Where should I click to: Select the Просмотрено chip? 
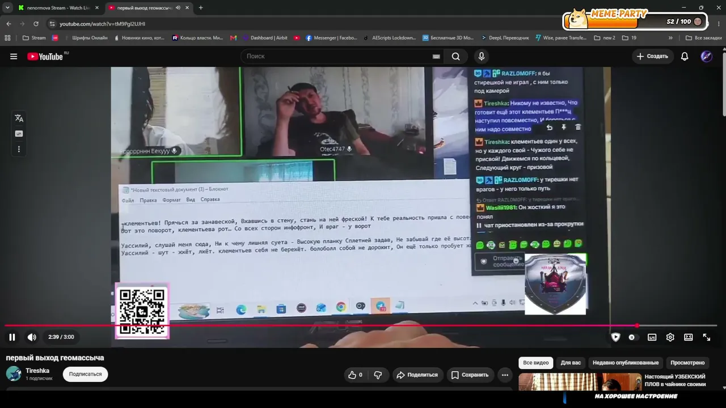coord(687,363)
